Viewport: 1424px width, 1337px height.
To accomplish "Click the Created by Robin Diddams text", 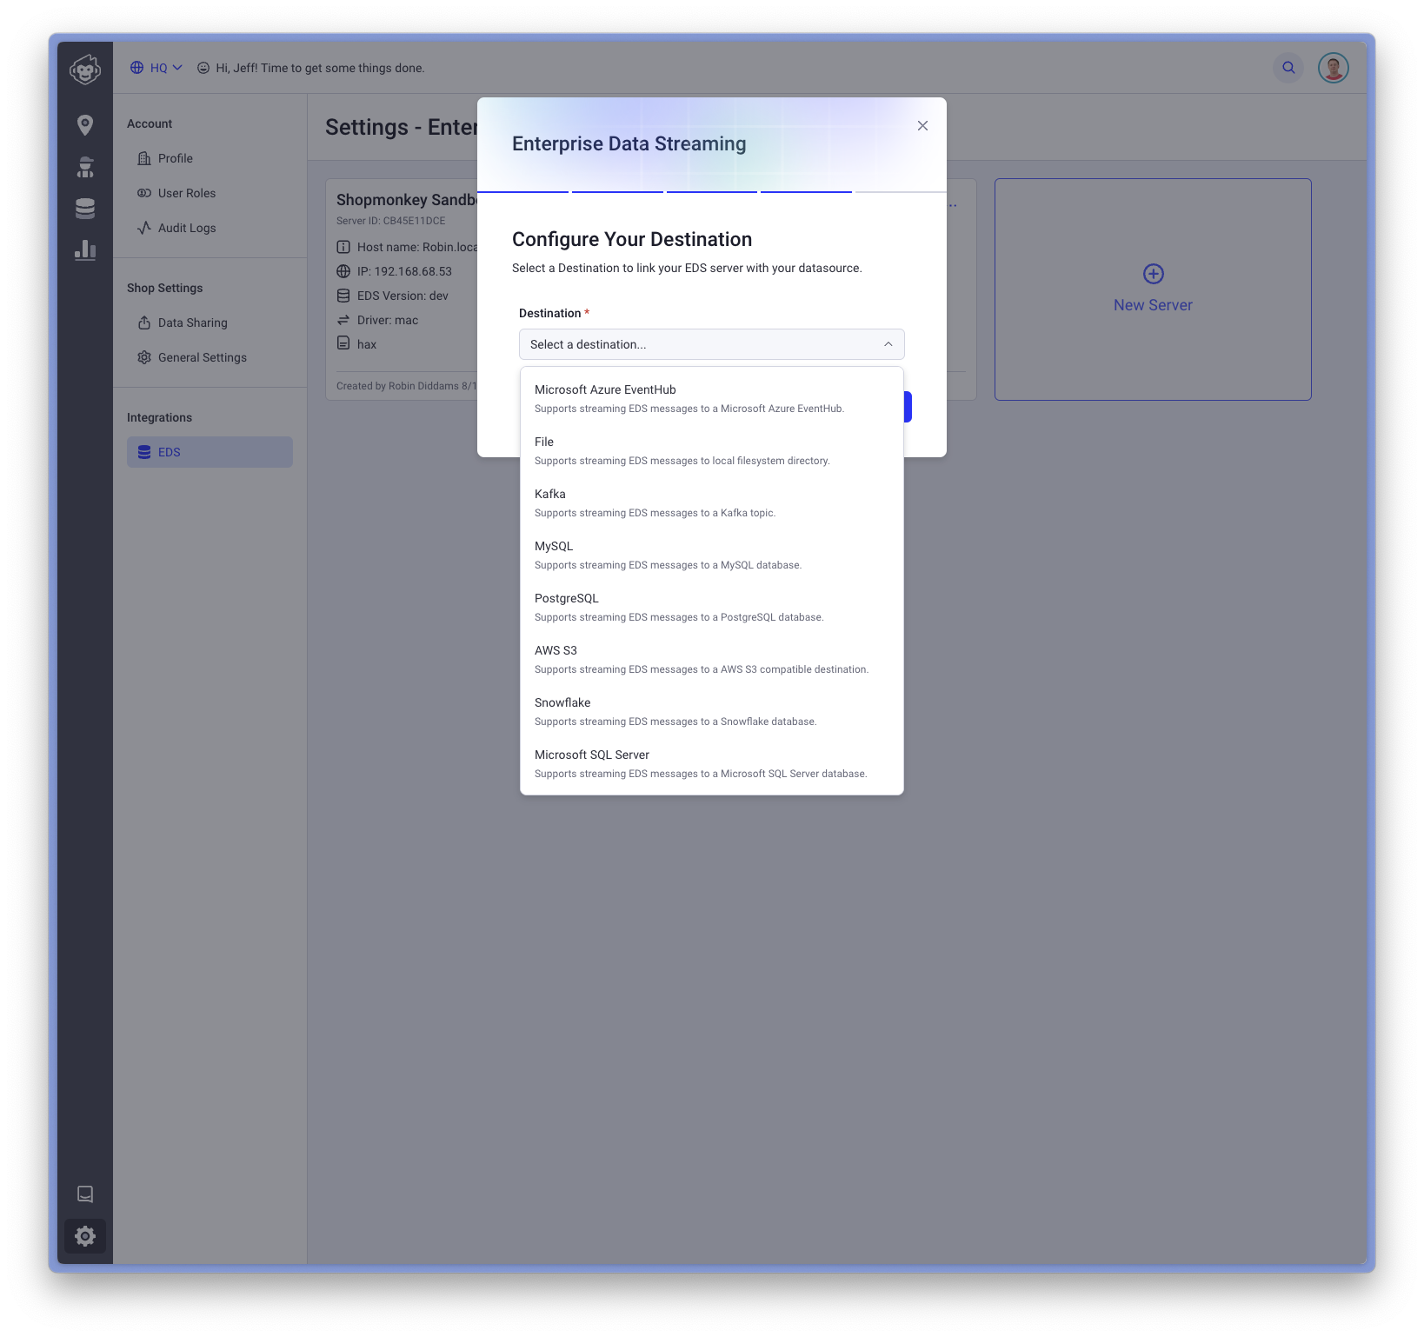I will [x=407, y=386].
